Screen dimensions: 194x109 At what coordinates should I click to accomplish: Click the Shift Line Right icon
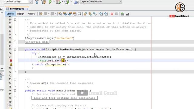[106, 14]
